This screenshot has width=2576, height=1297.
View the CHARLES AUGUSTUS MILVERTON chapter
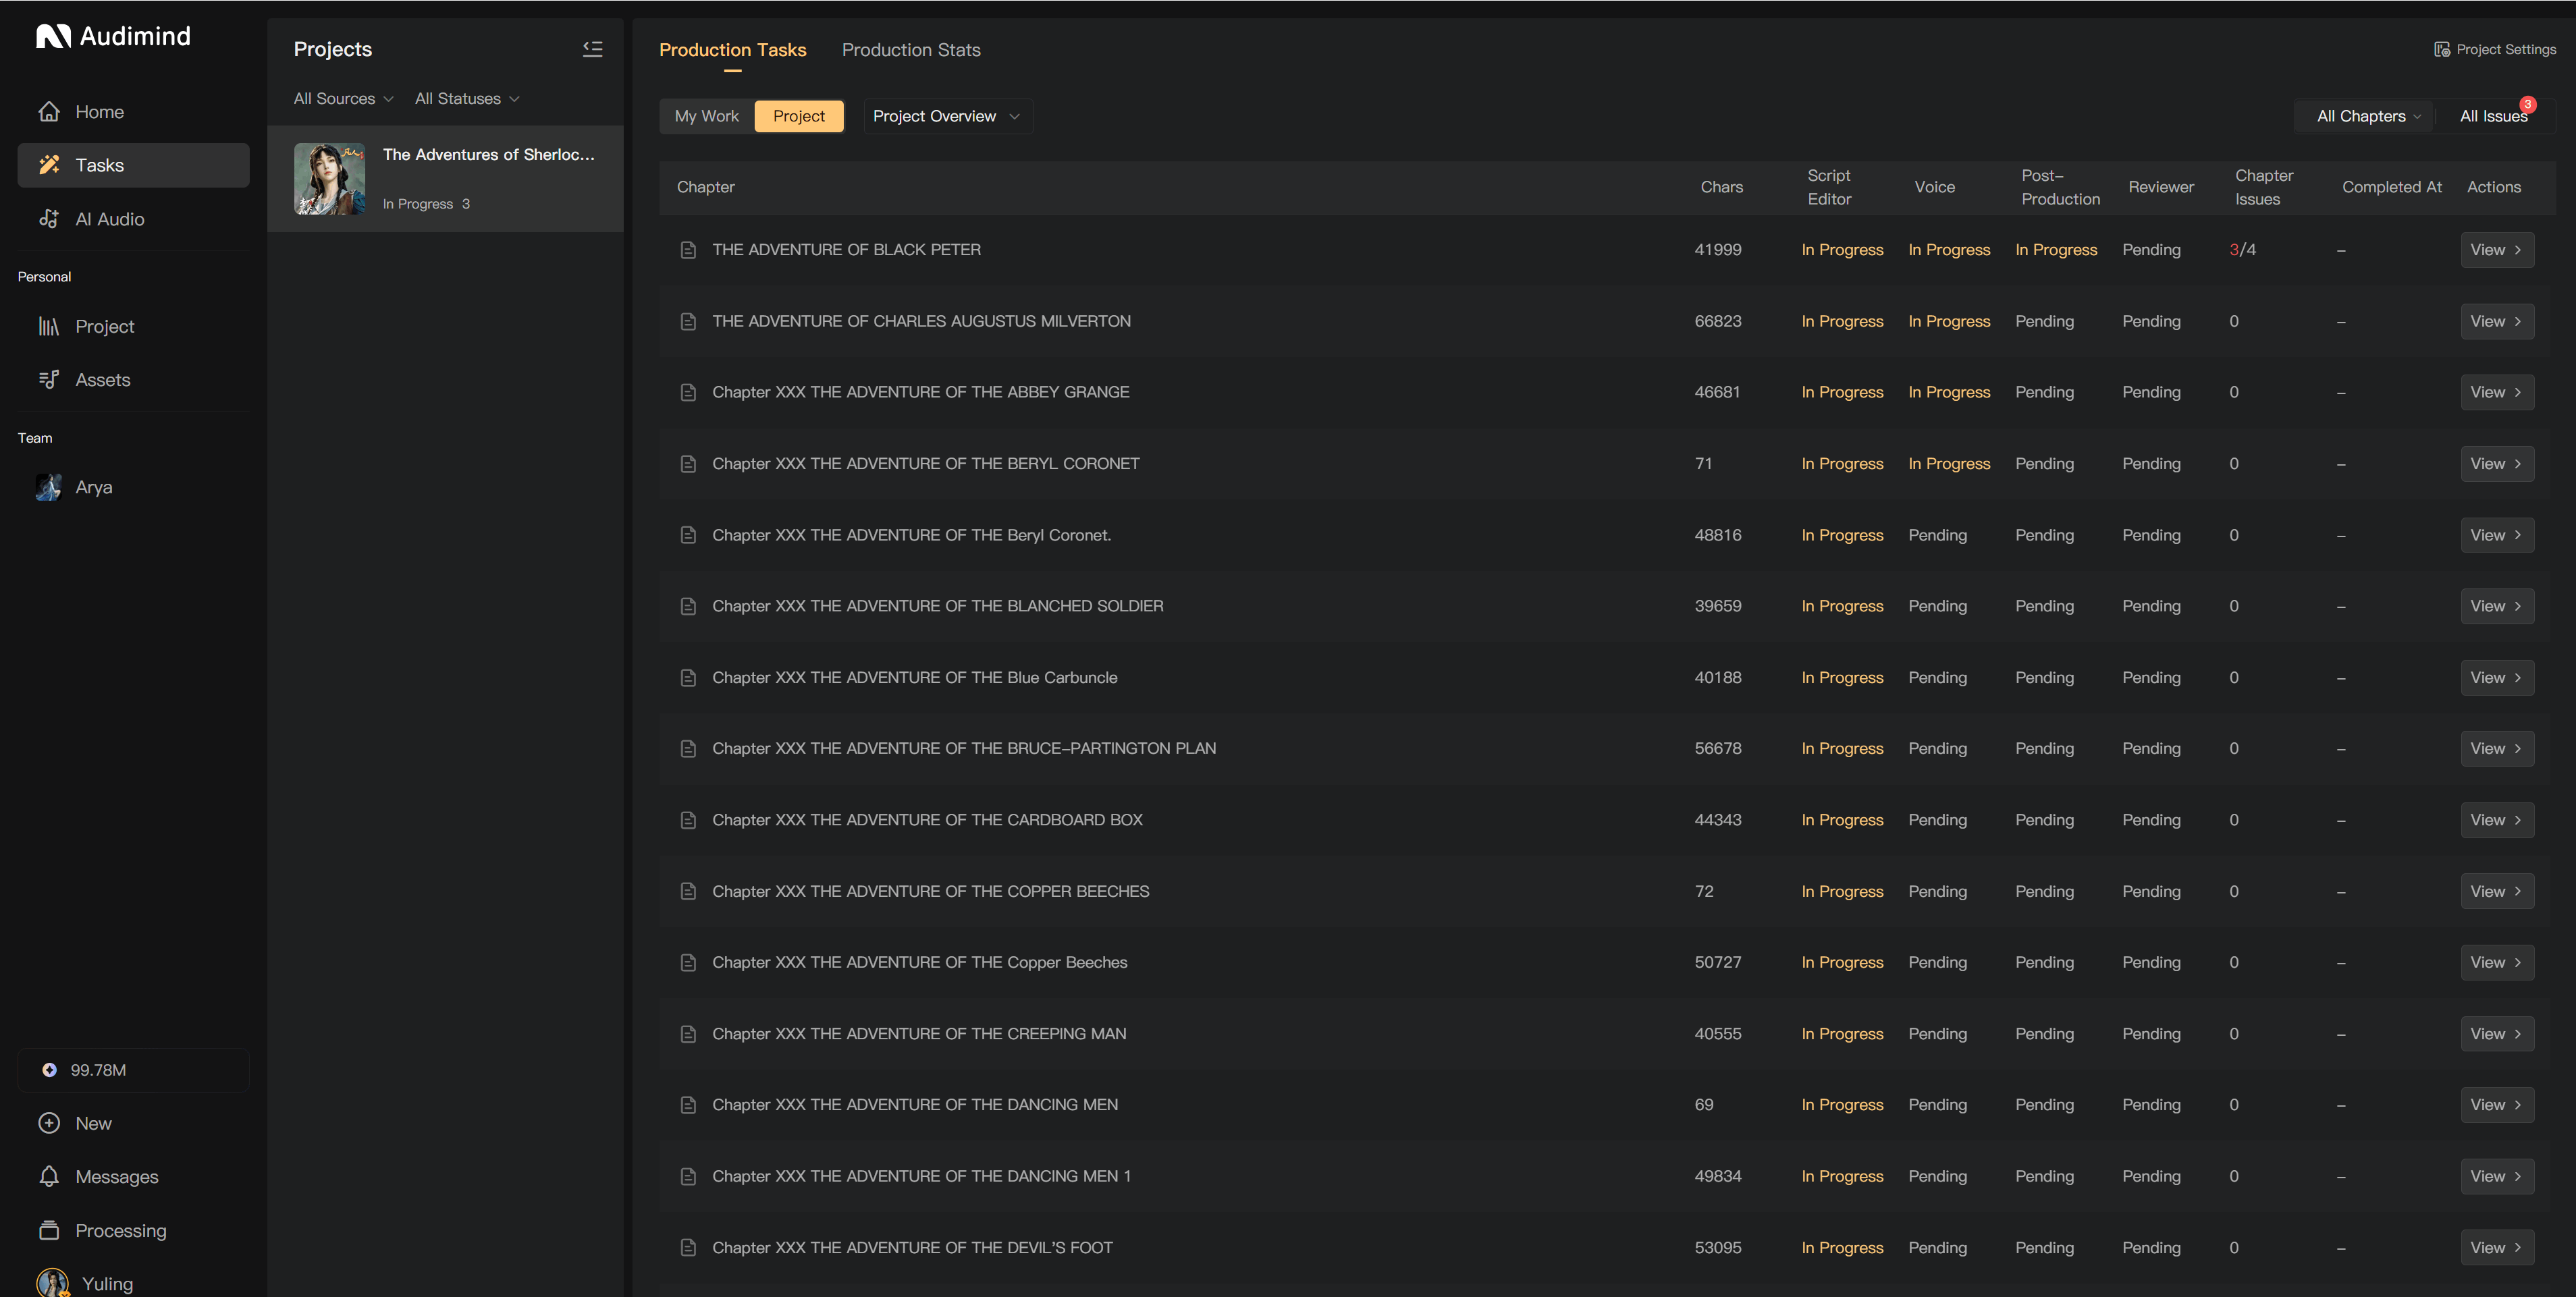tap(2496, 321)
